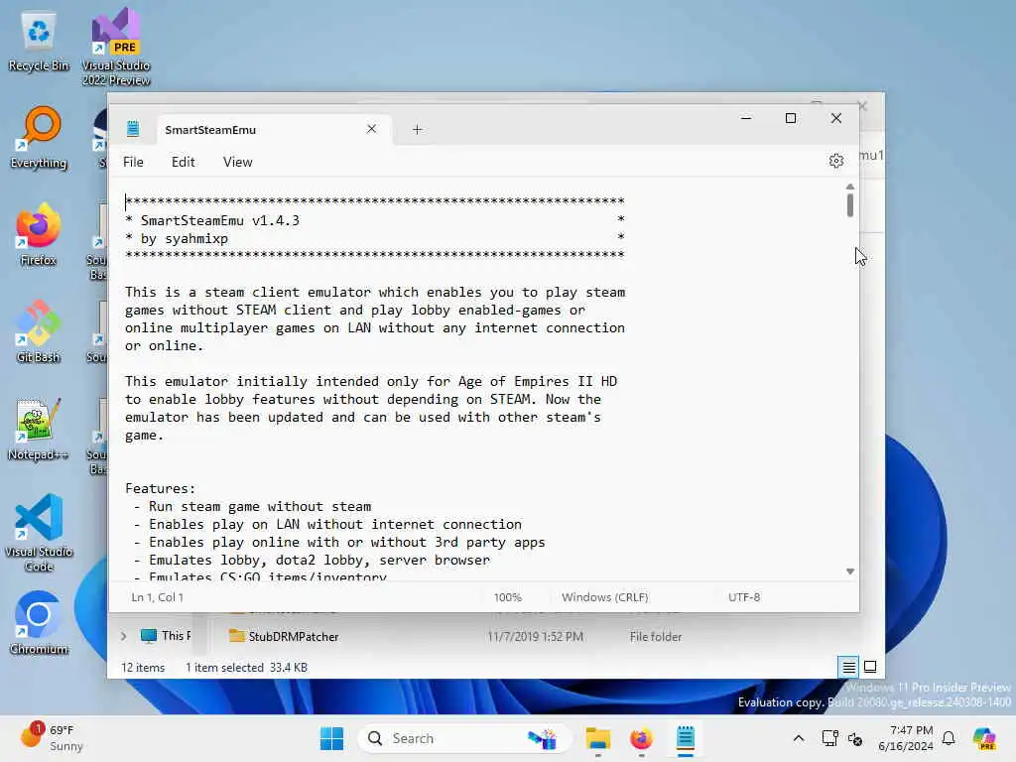
Task: Open Visual Studio Code desktop icon
Action: pos(39,533)
